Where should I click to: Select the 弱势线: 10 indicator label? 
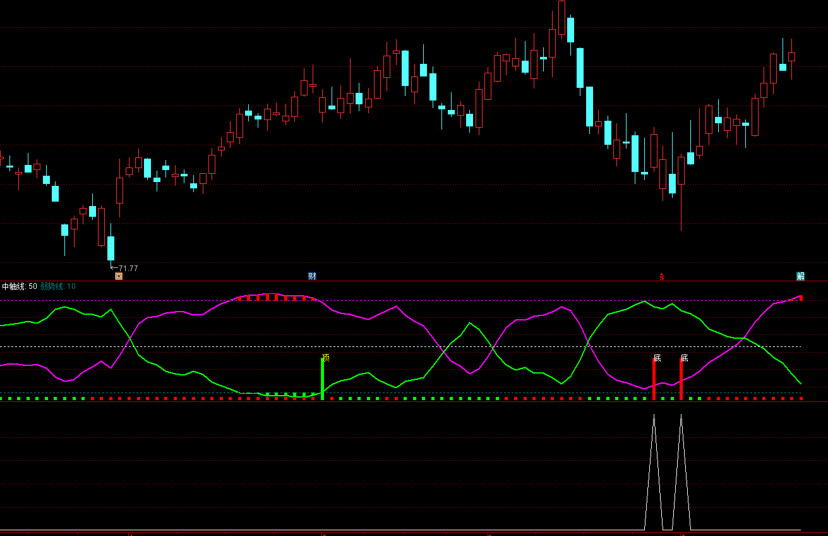tap(58, 286)
